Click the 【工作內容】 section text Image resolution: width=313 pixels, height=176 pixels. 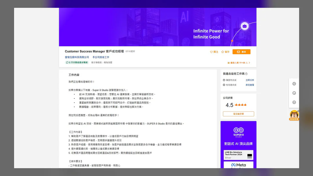point(75,132)
